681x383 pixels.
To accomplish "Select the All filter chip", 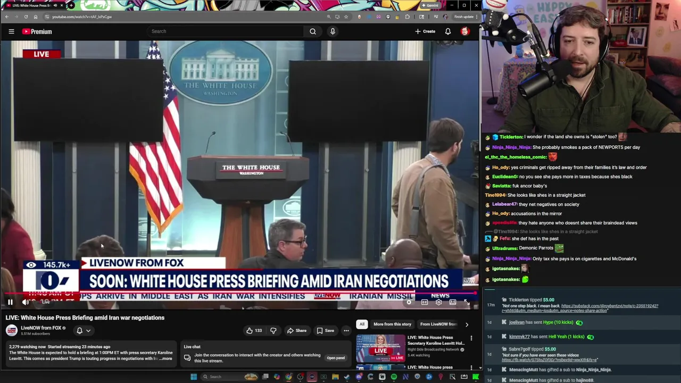I will tap(362, 324).
